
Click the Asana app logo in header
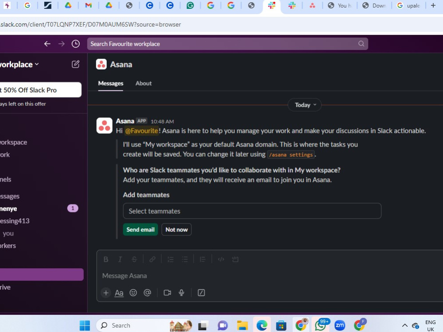tap(101, 64)
